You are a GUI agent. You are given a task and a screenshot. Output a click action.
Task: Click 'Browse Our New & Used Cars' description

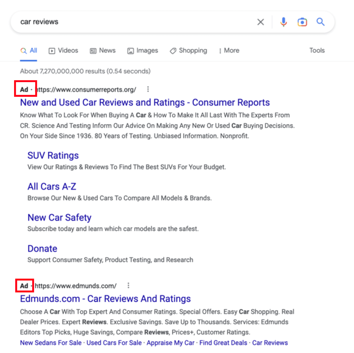click(119, 198)
